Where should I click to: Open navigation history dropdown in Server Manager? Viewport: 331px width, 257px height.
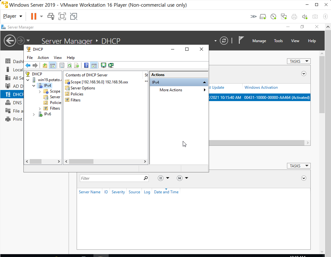28,41
